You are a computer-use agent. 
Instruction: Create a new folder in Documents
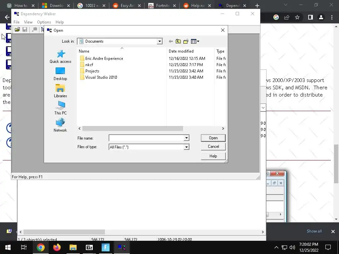pos(186,41)
